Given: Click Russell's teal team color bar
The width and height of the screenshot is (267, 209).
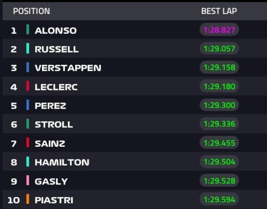Looking at the screenshot, I should (28, 48).
